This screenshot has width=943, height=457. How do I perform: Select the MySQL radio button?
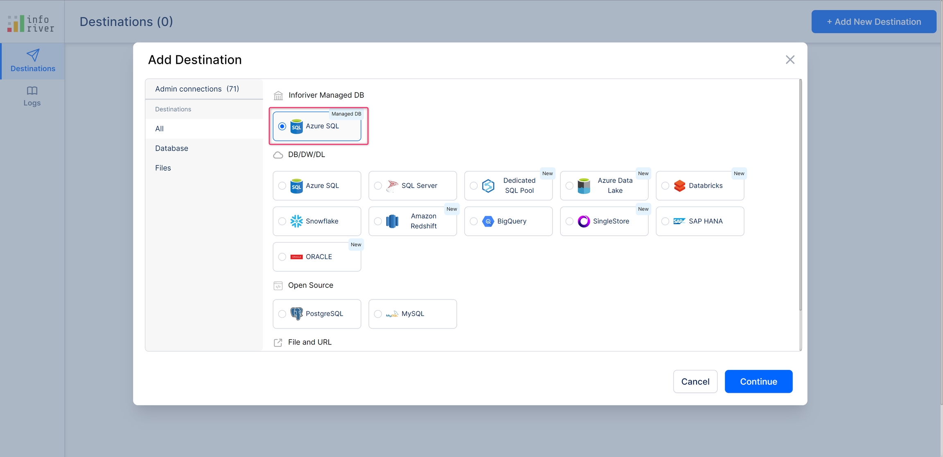[x=378, y=314]
